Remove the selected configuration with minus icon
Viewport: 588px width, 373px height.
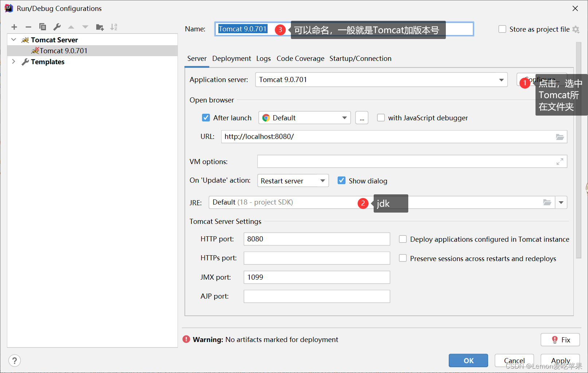(x=28, y=27)
